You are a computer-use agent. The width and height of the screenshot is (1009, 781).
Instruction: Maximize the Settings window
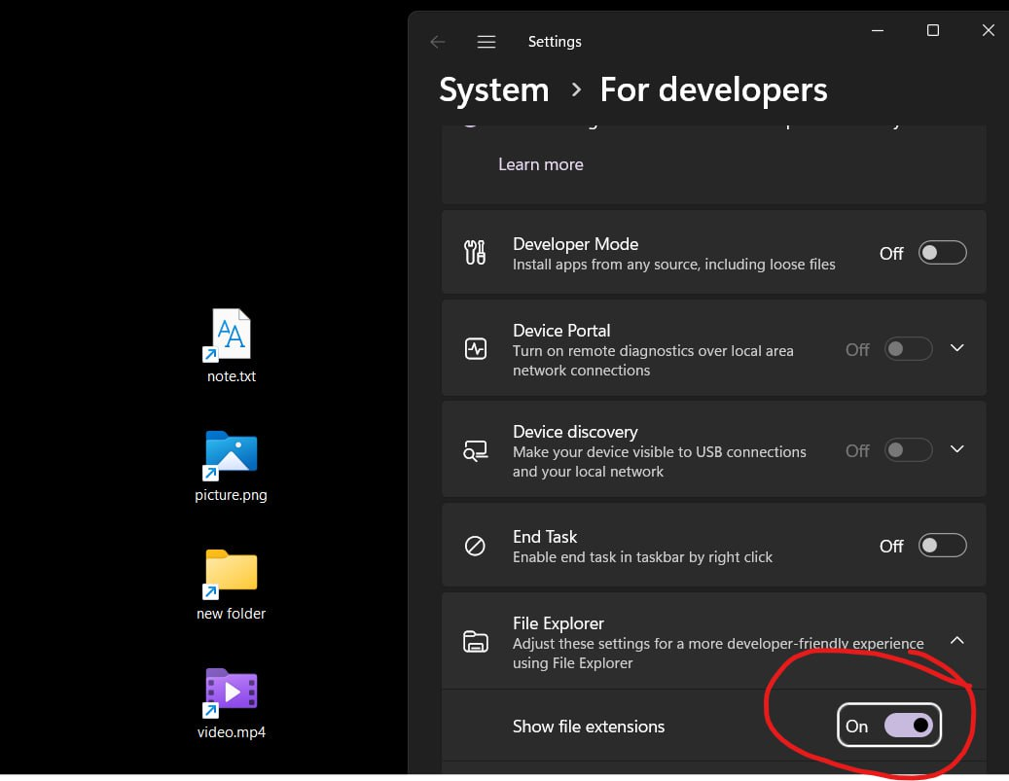click(932, 30)
